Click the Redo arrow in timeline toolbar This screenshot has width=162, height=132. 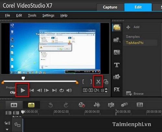[66, 105]
